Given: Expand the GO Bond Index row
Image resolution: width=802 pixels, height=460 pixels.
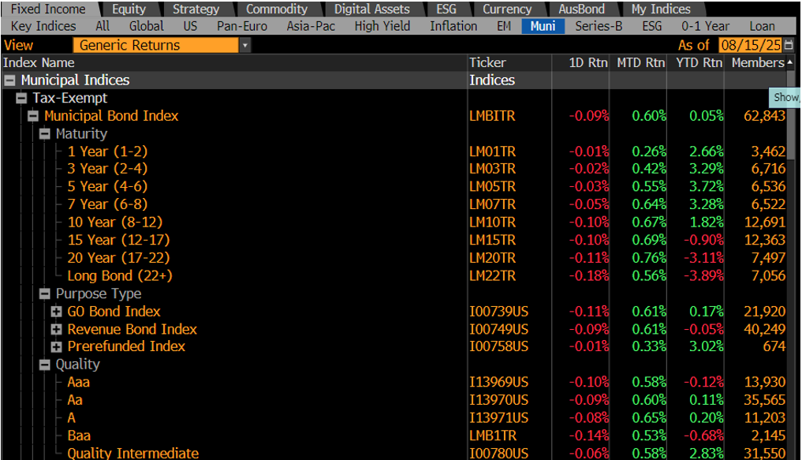Looking at the screenshot, I should pyautogui.click(x=56, y=312).
